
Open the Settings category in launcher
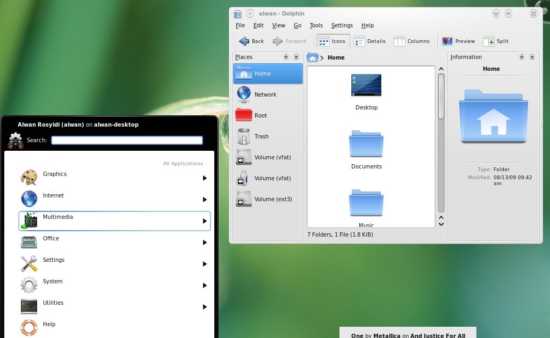114,264
